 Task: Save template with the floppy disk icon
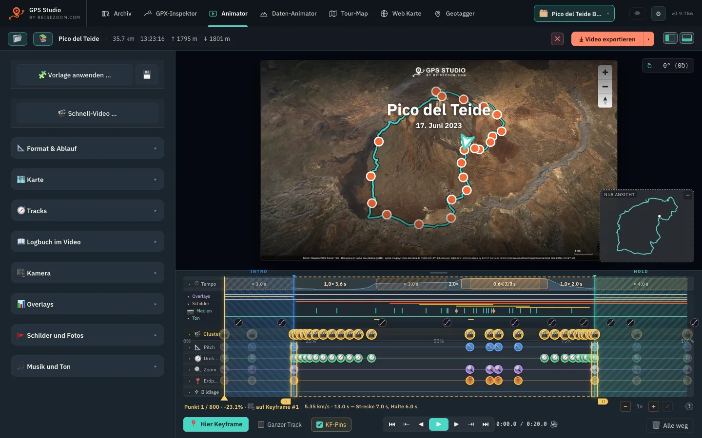147,75
